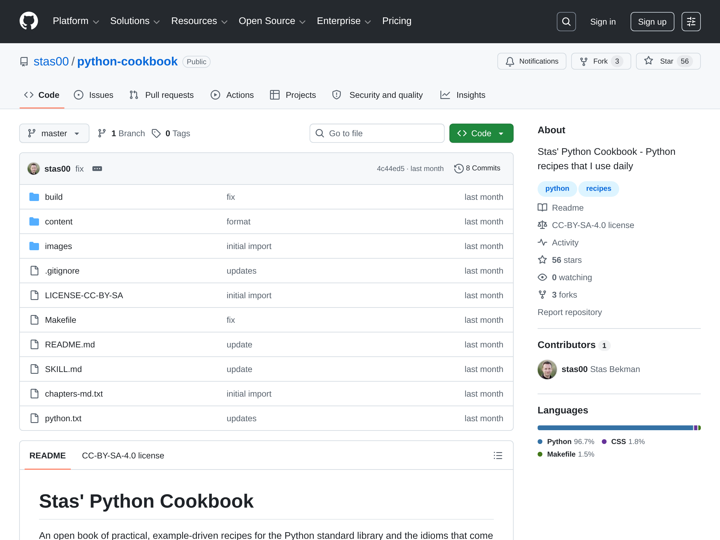Open the images folder

pos(58,246)
